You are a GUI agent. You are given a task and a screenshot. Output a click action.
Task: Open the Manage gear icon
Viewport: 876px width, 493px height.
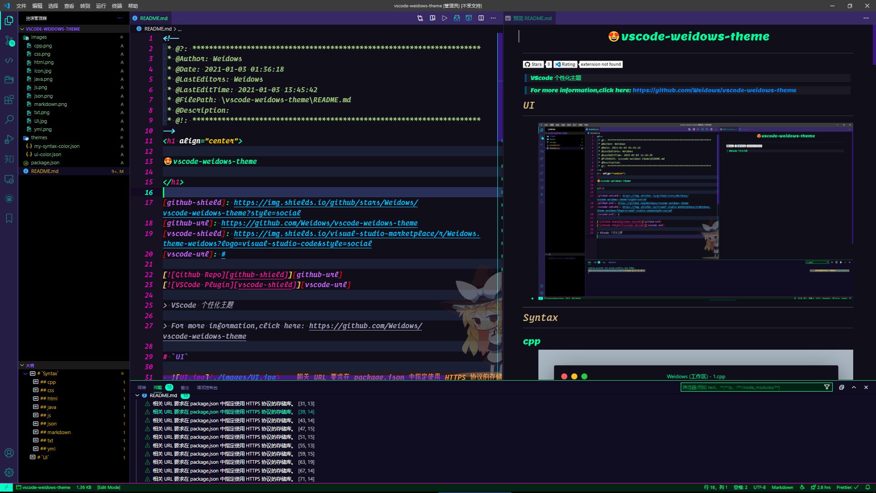(9, 472)
